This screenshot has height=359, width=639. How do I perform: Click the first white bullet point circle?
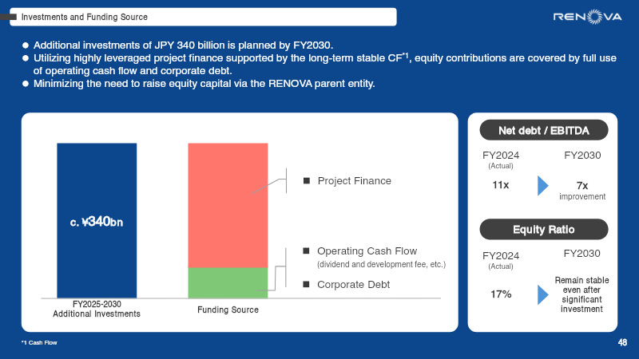[x=26, y=45]
